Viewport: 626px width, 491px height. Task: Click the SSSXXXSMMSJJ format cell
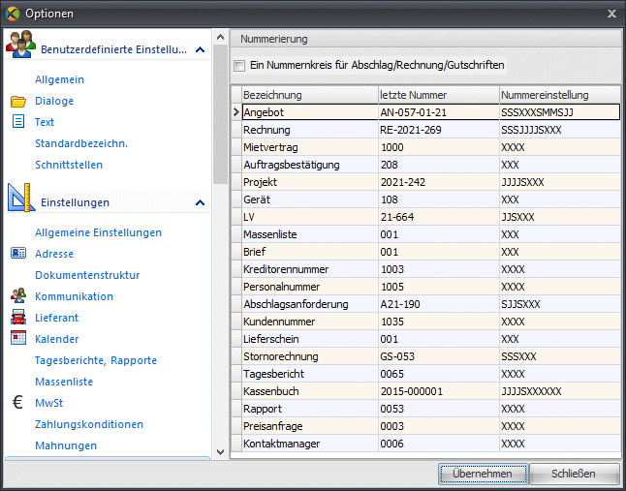click(560, 112)
